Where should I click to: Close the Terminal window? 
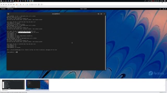pos(104,14)
